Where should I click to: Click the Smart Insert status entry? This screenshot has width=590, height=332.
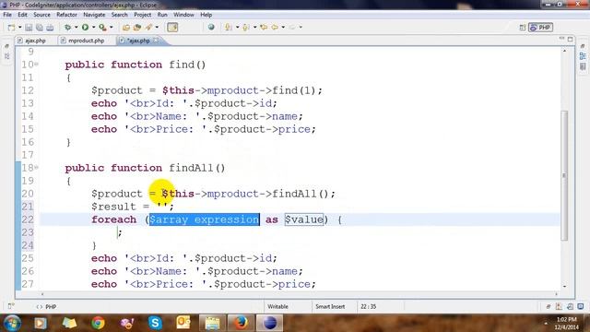click(x=330, y=307)
